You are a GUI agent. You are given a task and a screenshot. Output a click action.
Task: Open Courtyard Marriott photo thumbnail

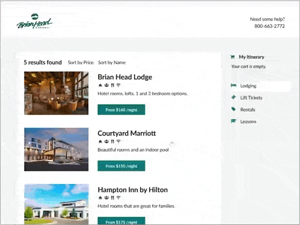(x=56, y=149)
